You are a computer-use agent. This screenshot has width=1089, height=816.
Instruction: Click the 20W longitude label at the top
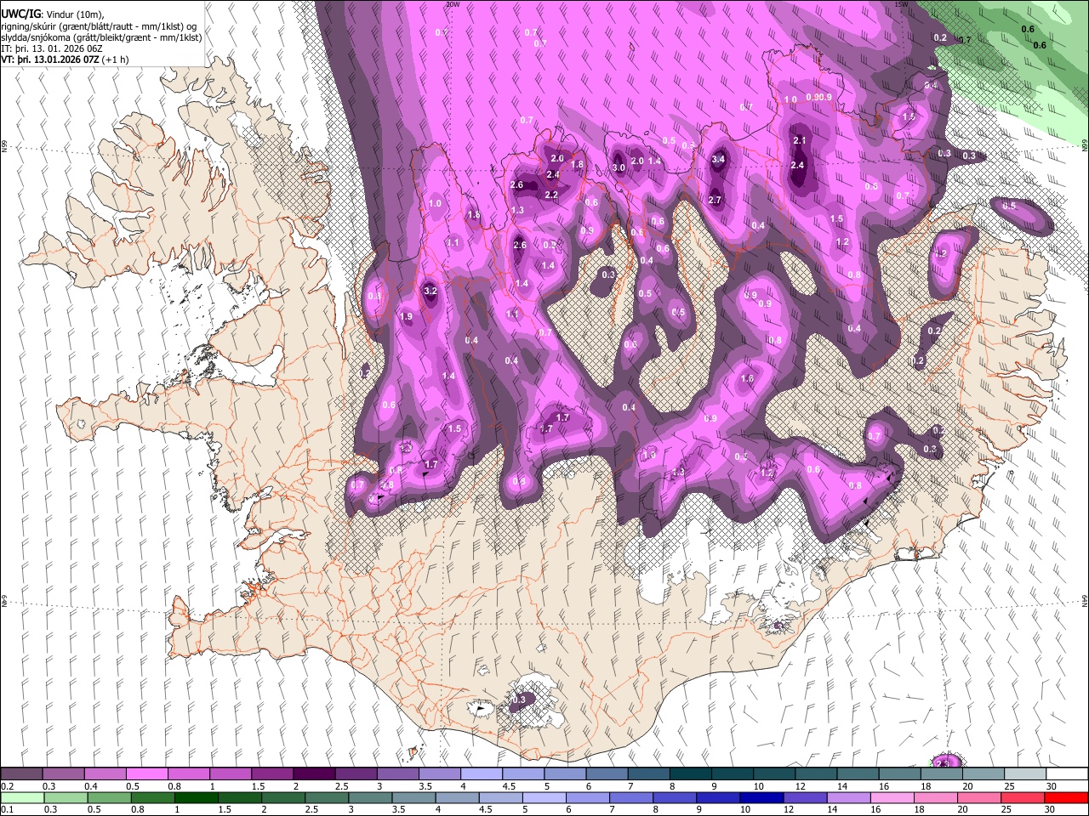(x=452, y=4)
